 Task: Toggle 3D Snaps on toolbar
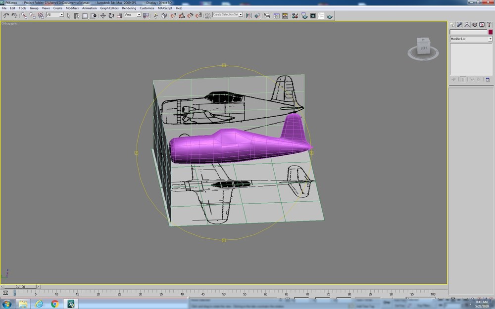(173, 15)
